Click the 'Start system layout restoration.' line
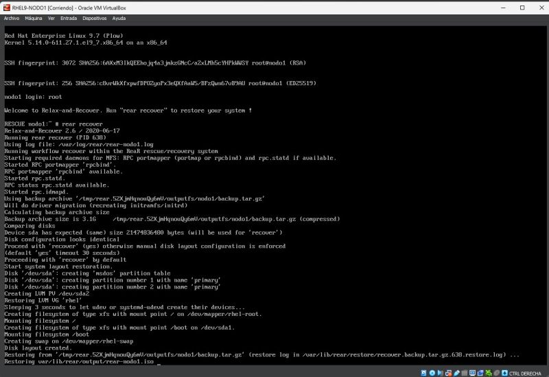The width and height of the screenshot is (549, 377). pyautogui.click(x=58, y=266)
